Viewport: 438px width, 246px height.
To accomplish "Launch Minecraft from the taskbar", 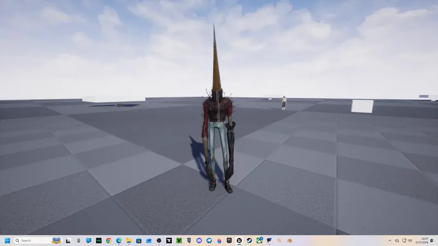I will pyautogui.click(x=179, y=241).
